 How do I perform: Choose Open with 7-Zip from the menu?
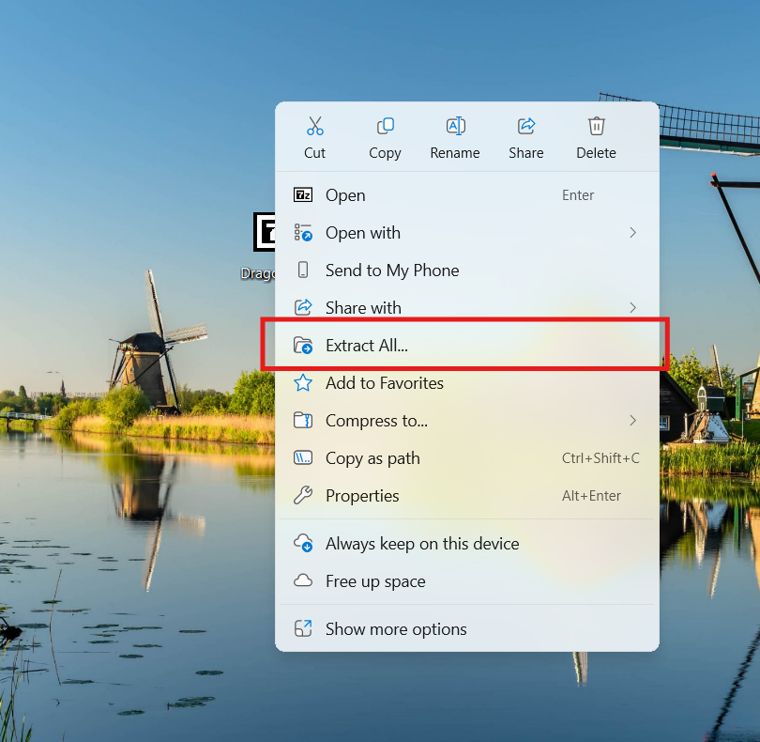pyautogui.click(x=345, y=195)
